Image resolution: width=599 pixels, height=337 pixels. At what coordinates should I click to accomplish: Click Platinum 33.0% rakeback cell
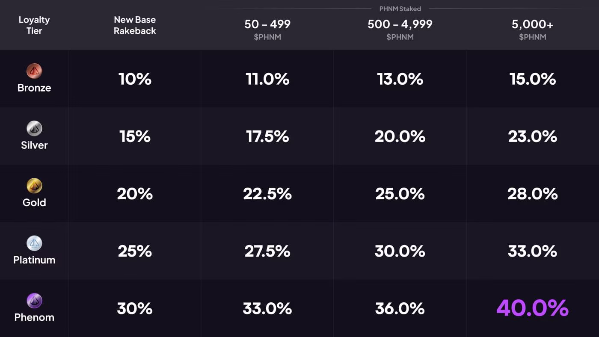click(533, 251)
